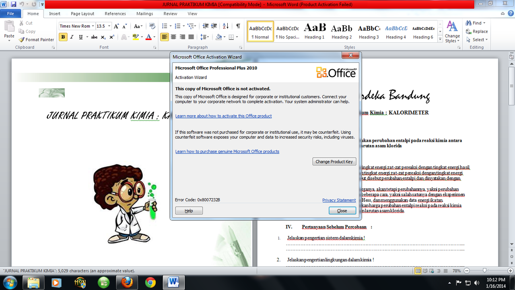Open the Select dropdown in Editing

point(477,40)
